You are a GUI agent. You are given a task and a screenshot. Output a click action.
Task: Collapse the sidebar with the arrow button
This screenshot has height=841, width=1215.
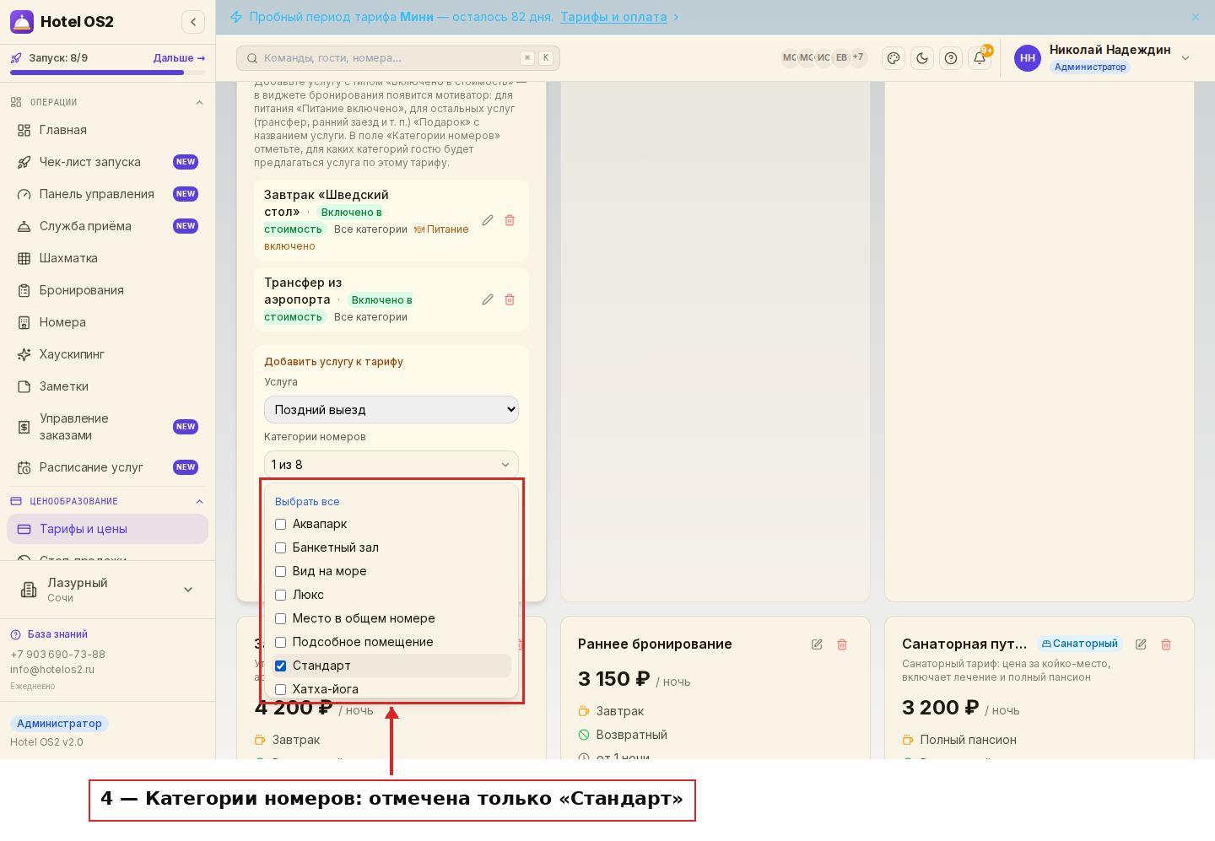click(x=193, y=22)
